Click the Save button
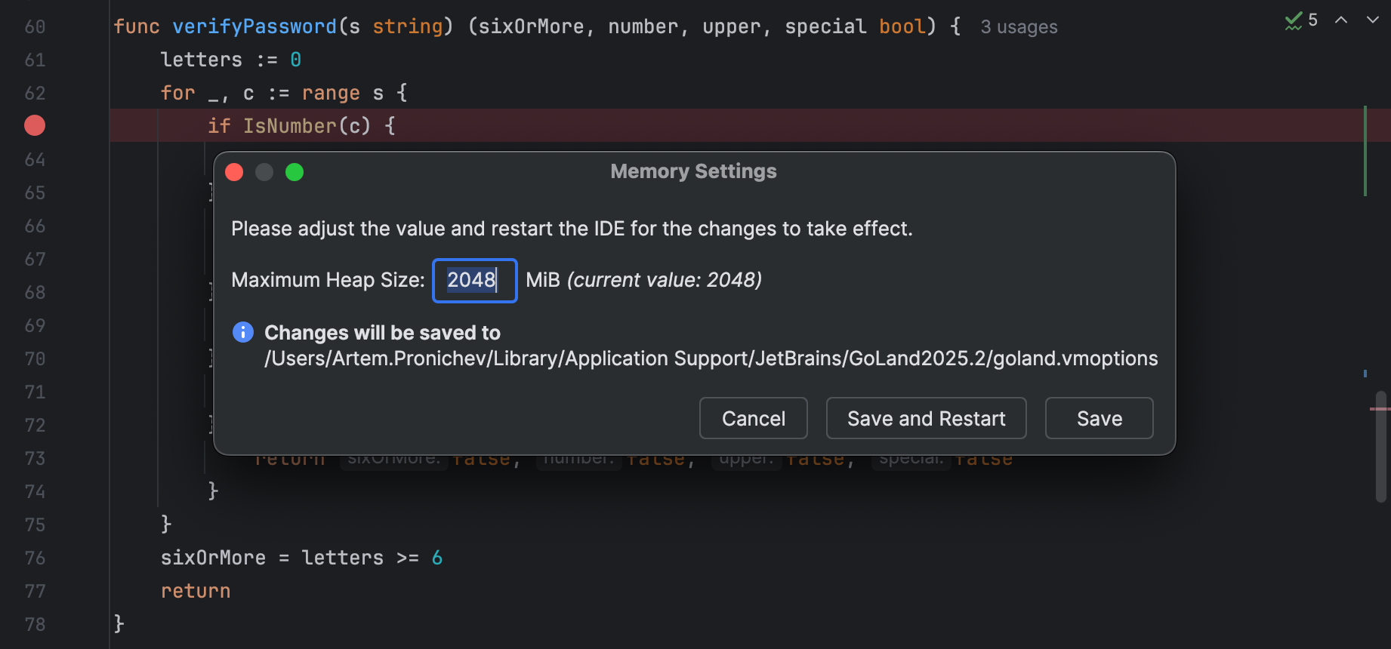This screenshot has width=1391, height=649. [1099, 418]
